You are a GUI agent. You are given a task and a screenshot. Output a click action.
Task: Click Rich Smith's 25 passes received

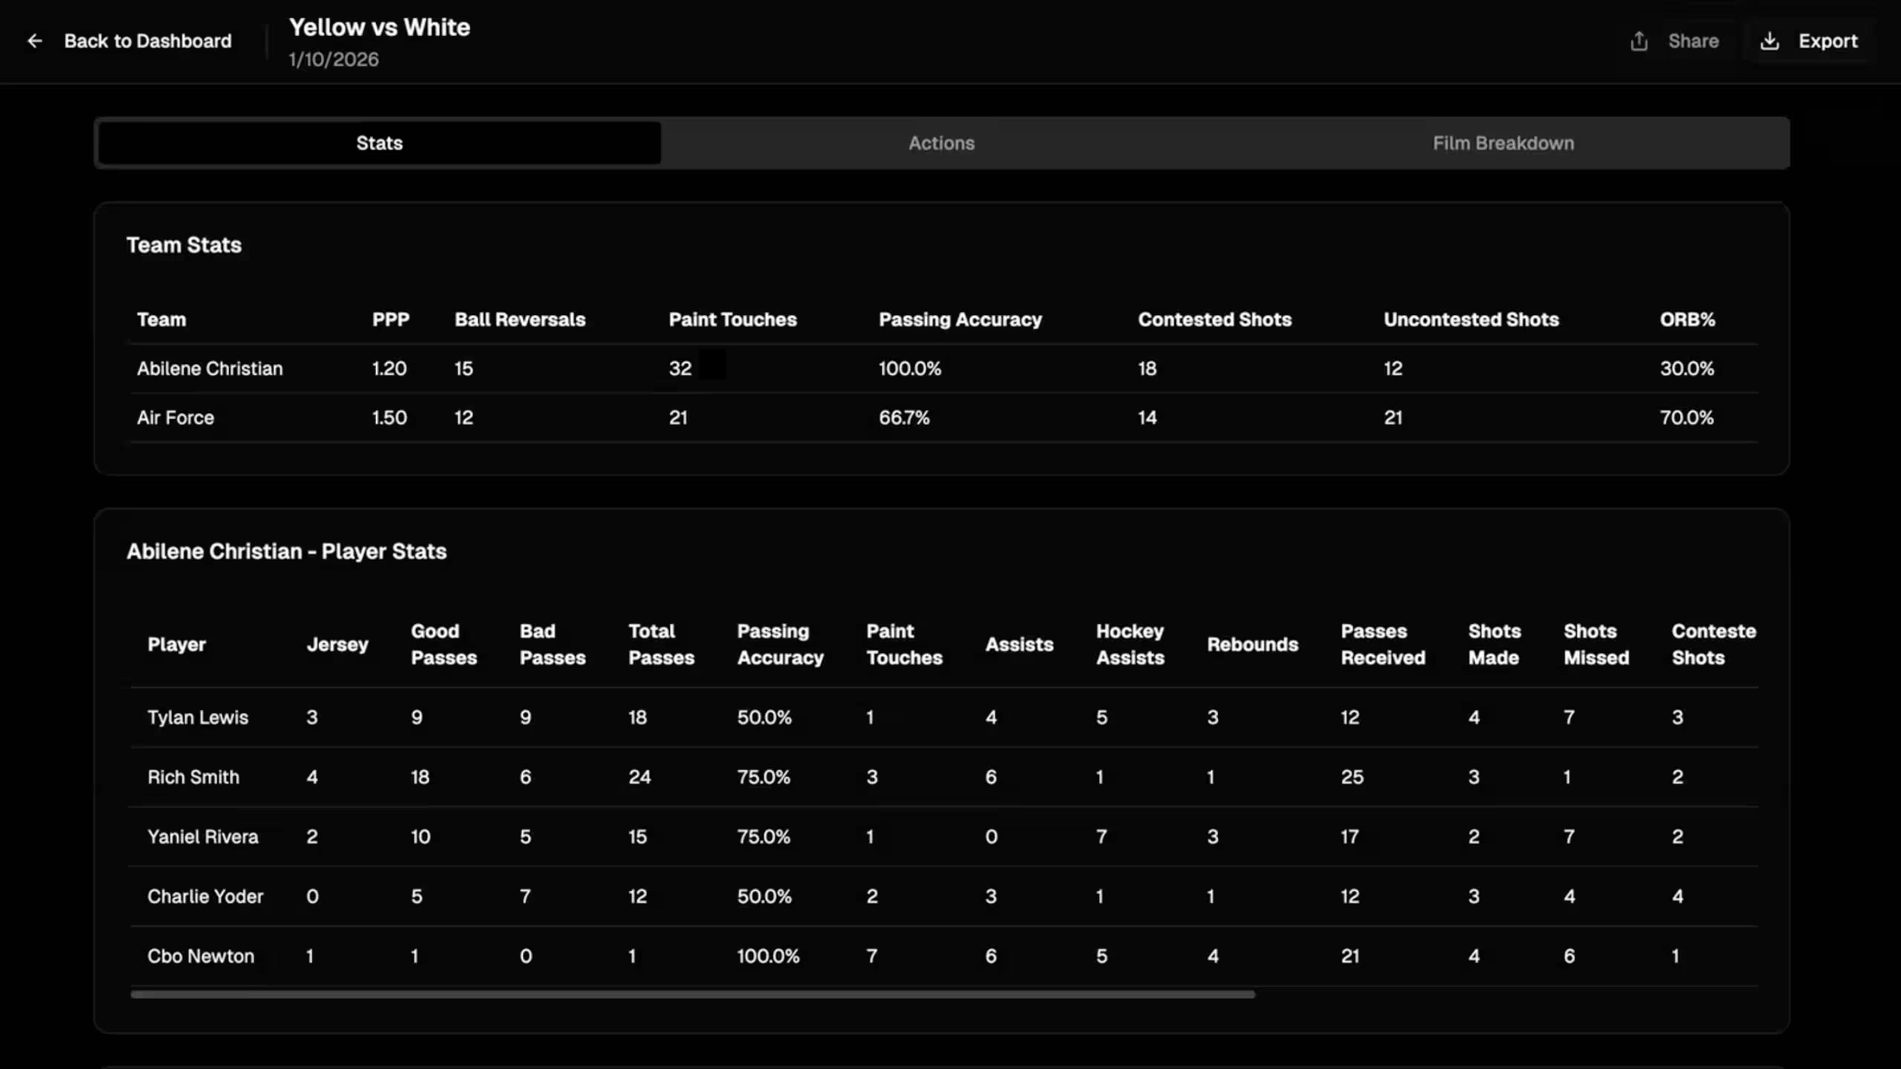point(1352,777)
